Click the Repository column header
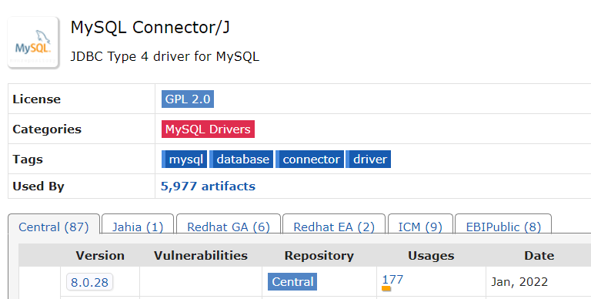The height and width of the screenshot is (299, 591). coord(319,256)
